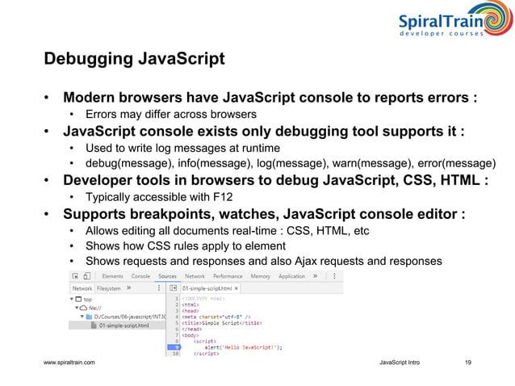Open the navigator pane three-dot menu
The width and height of the screenshot is (515, 386).
pyautogui.click(x=159, y=288)
